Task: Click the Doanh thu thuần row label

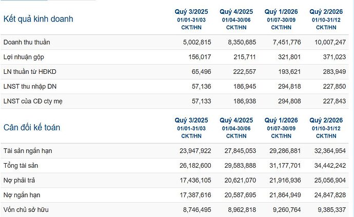Action: (27, 42)
